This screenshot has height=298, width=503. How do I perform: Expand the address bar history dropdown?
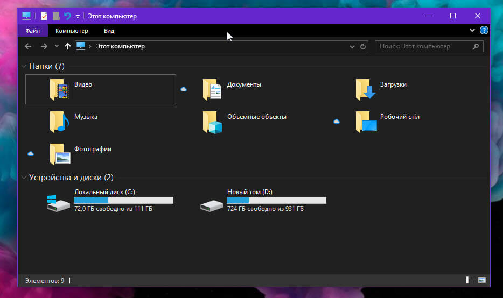point(352,47)
